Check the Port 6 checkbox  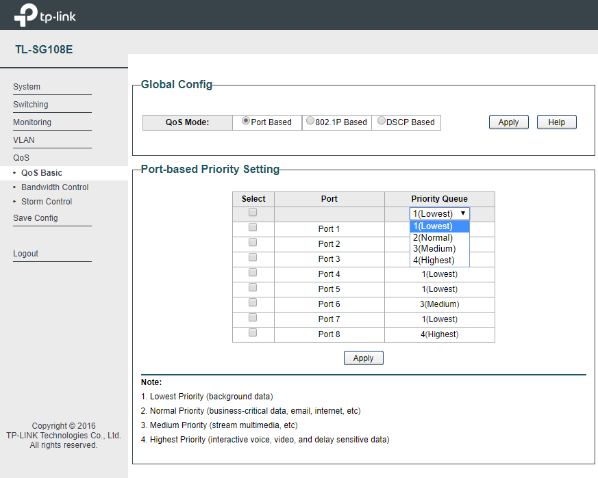click(253, 302)
